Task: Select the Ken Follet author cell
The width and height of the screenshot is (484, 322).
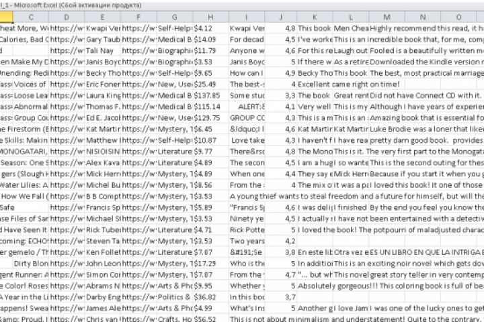Action: tap(102, 252)
